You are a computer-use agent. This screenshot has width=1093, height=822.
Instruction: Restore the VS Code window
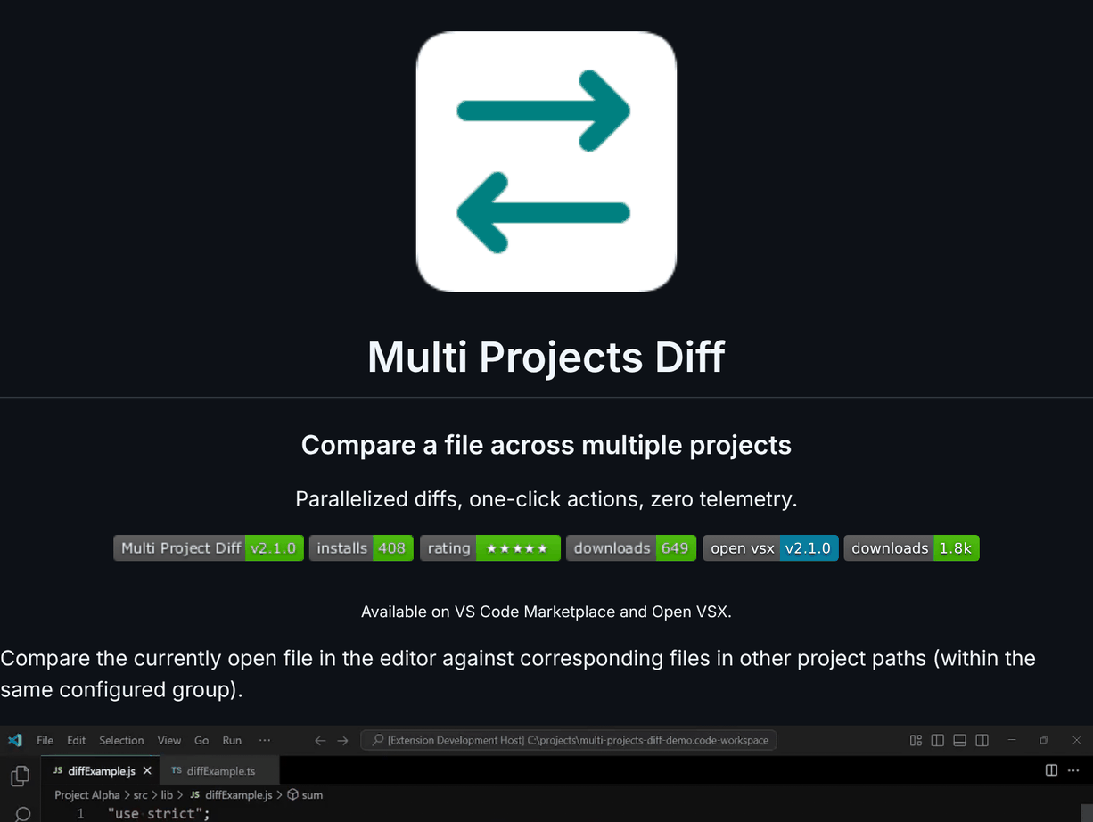click(x=1043, y=740)
